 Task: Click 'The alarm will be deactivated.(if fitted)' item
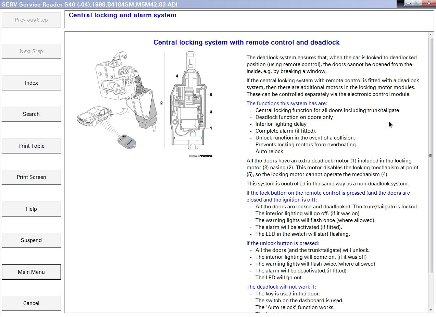pos(301,271)
